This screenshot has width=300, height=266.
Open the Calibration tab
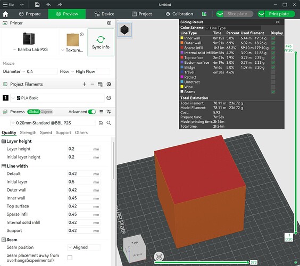(x=179, y=14)
